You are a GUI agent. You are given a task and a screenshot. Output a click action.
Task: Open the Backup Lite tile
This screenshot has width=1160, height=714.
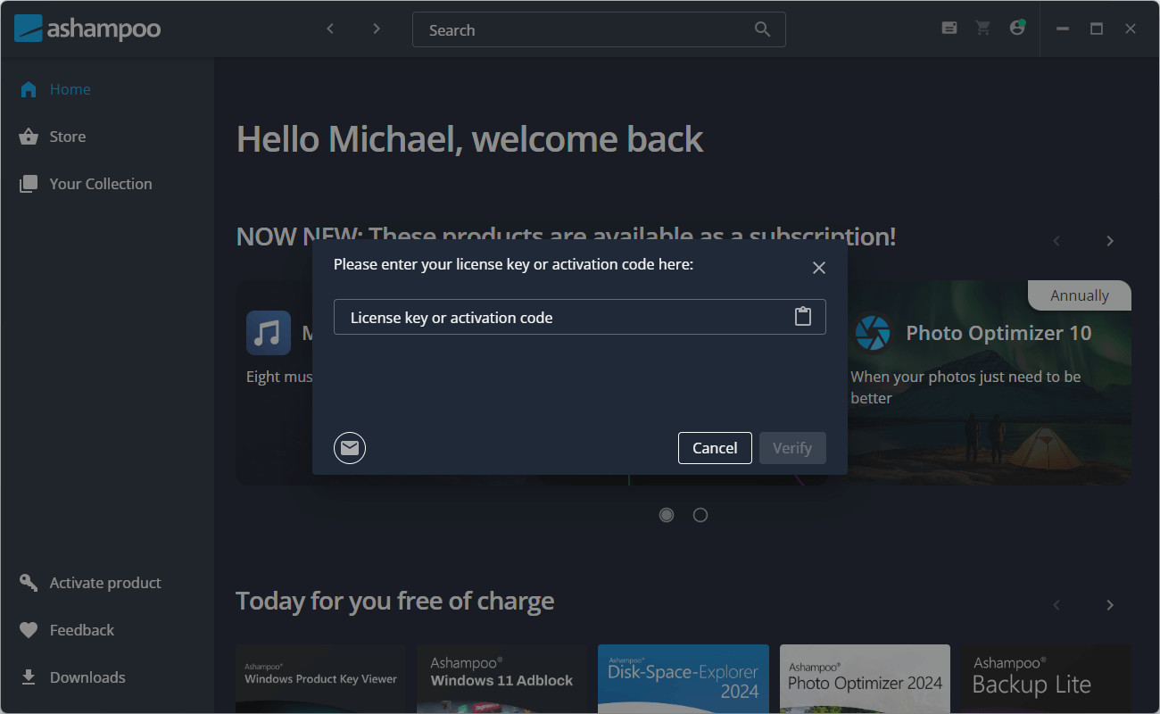(x=1046, y=679)
